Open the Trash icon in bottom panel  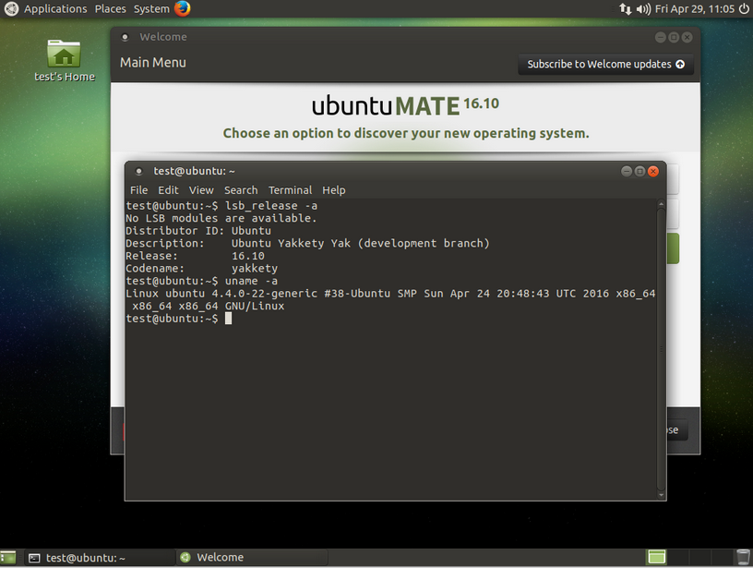click(x=743, y=558)
